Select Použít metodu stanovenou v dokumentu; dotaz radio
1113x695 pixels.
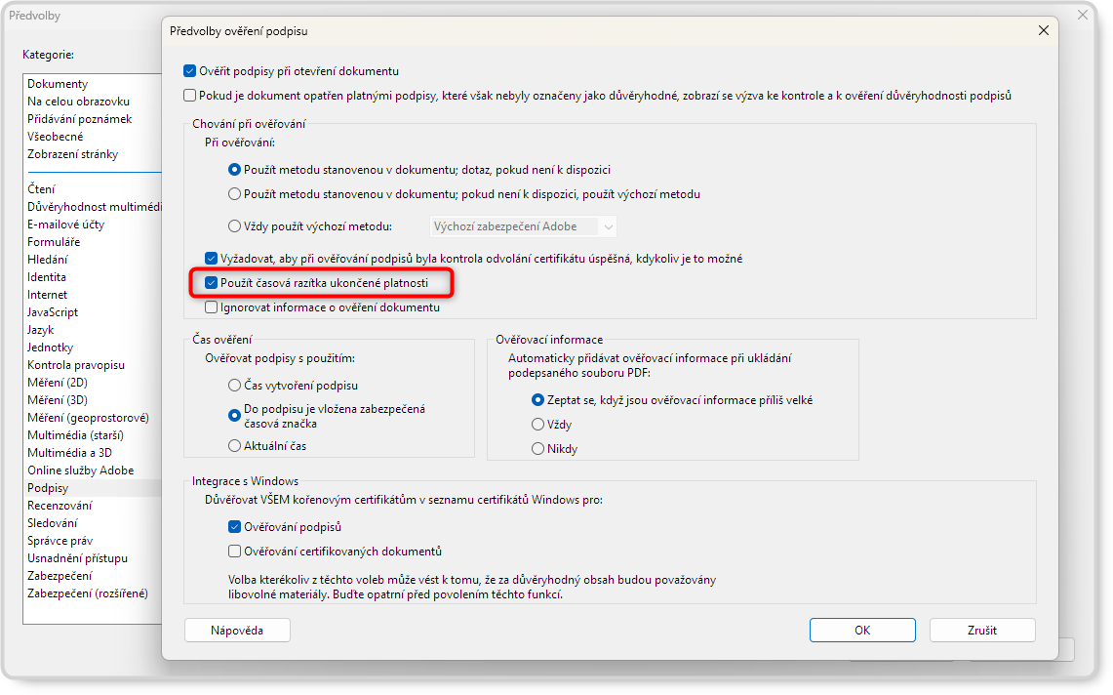click(x=234, y=170)
